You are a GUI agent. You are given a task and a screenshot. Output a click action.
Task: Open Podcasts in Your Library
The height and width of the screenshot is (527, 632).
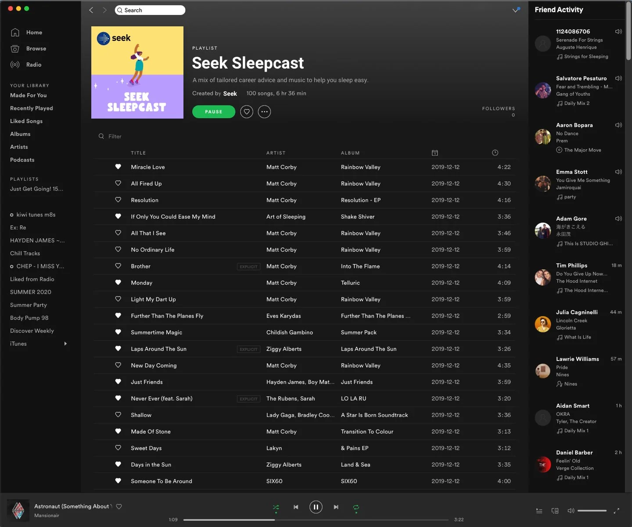(x=22, y=160)
